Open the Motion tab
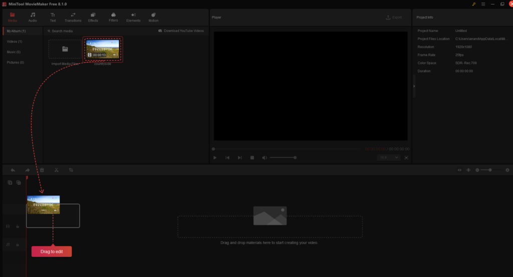 click(153, 17)
